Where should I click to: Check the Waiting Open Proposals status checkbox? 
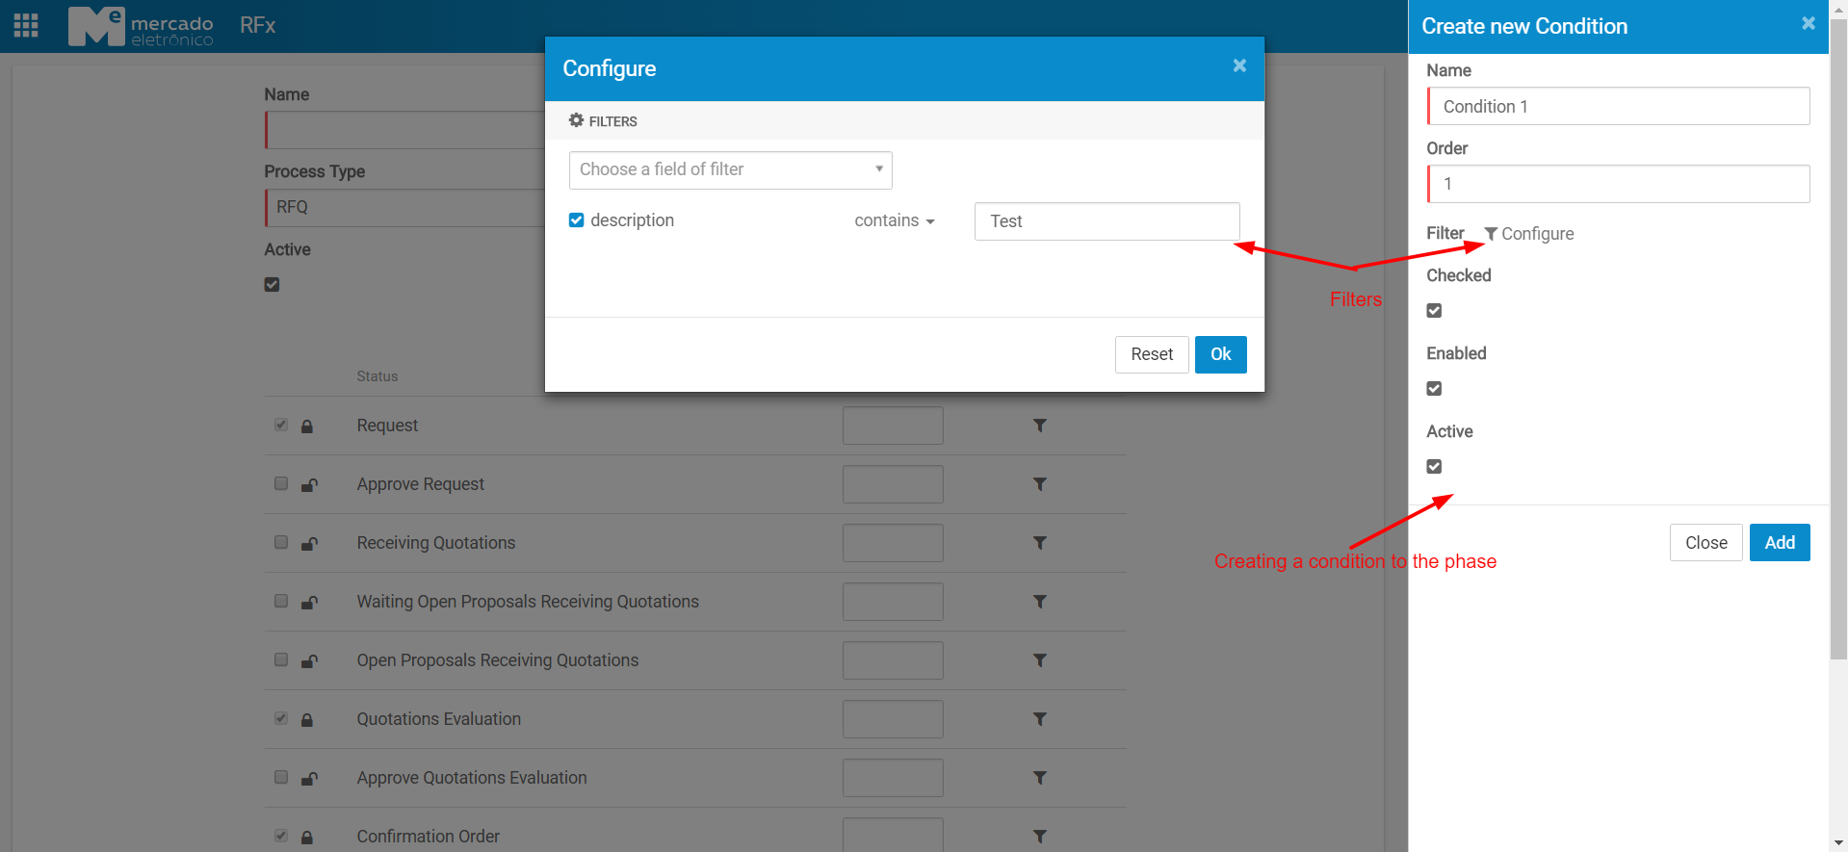281,601
